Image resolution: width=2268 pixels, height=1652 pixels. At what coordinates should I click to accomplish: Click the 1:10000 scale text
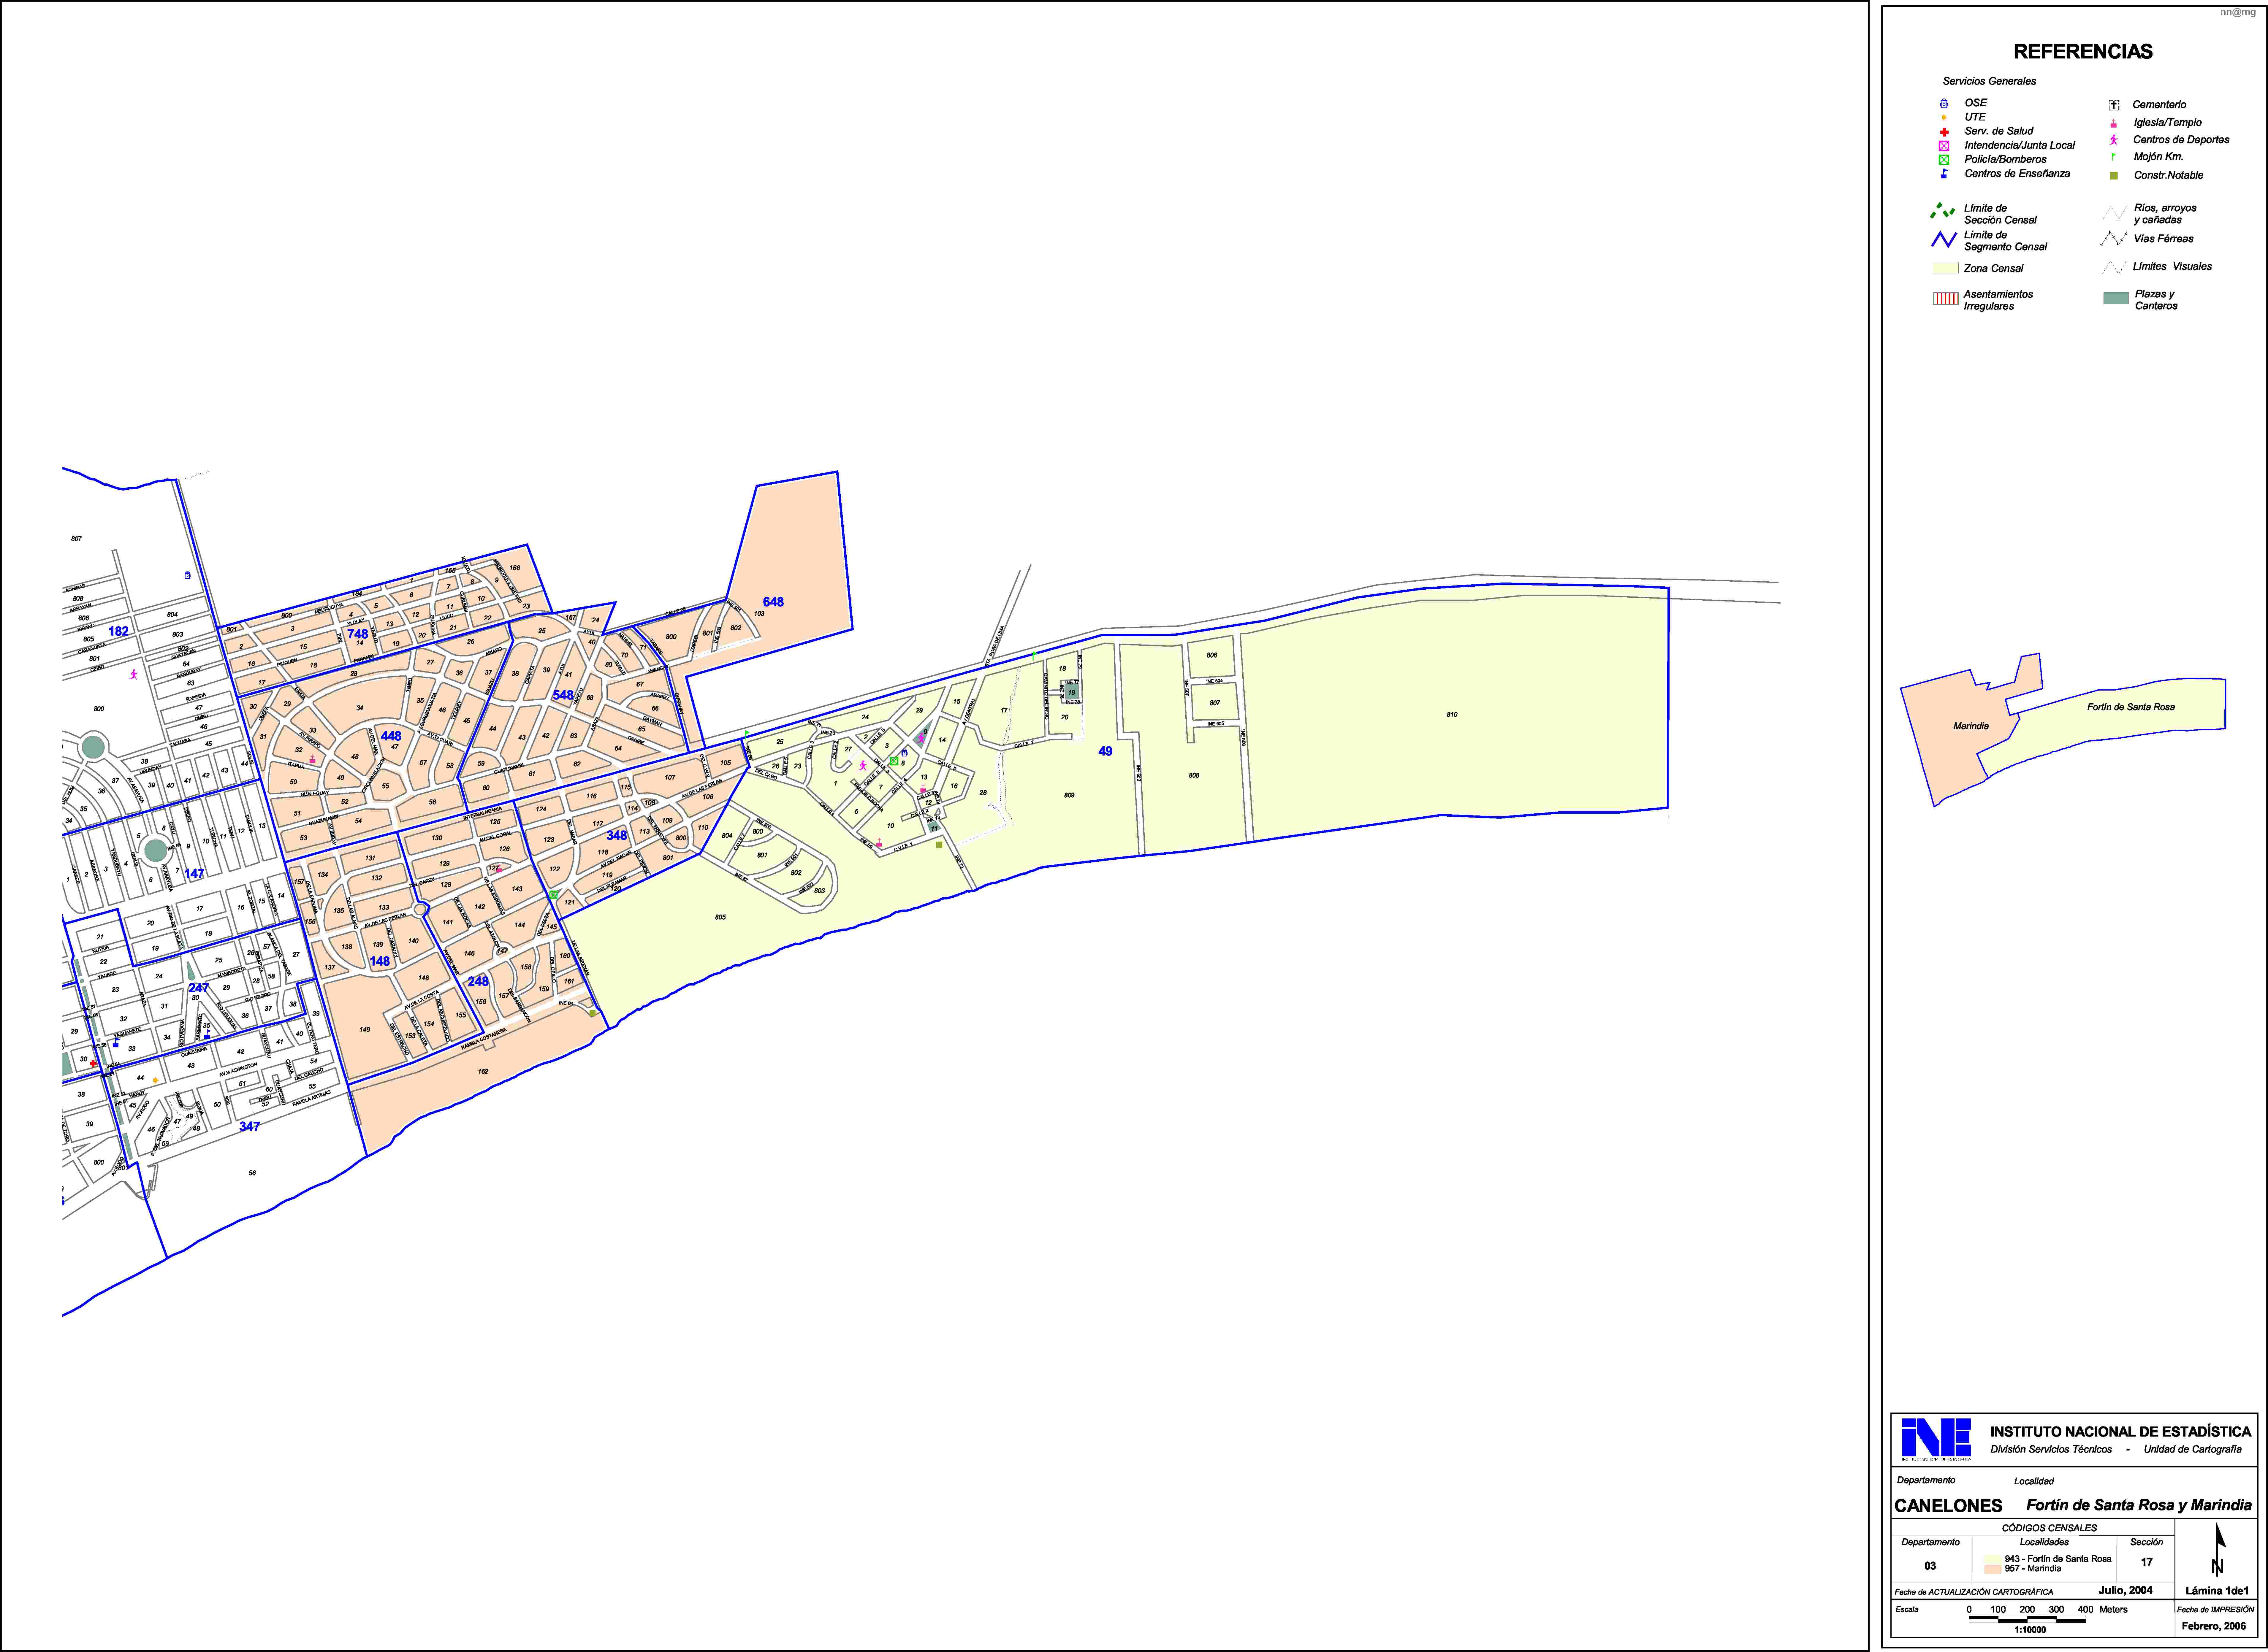coord(2030,1630)
